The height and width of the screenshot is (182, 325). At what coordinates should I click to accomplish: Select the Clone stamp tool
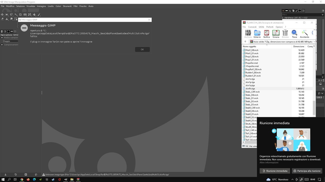tap(7, 19)
